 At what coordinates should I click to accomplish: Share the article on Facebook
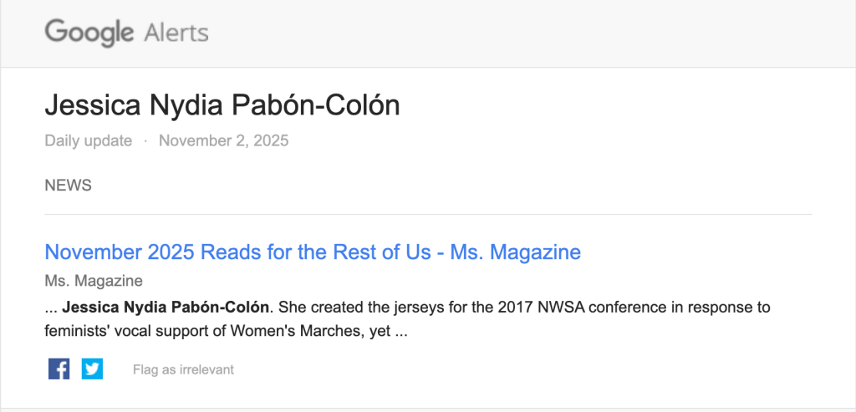point(59,369)
